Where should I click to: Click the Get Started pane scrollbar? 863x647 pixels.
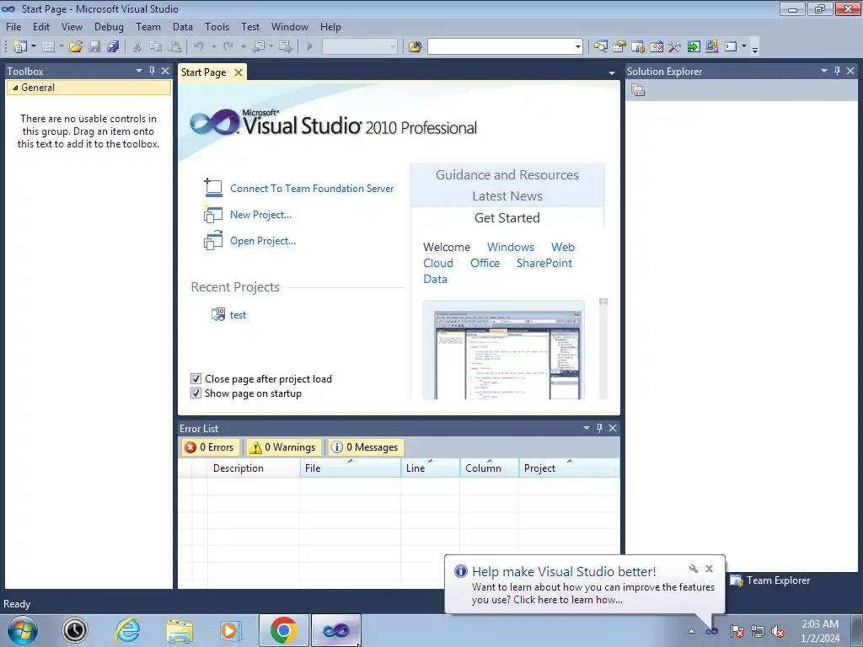[603, 349]
